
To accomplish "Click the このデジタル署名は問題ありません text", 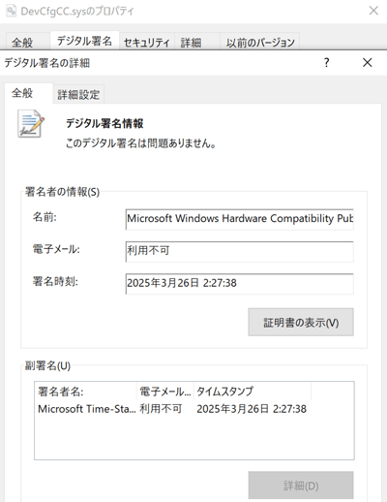I will (x=140, y=142).
